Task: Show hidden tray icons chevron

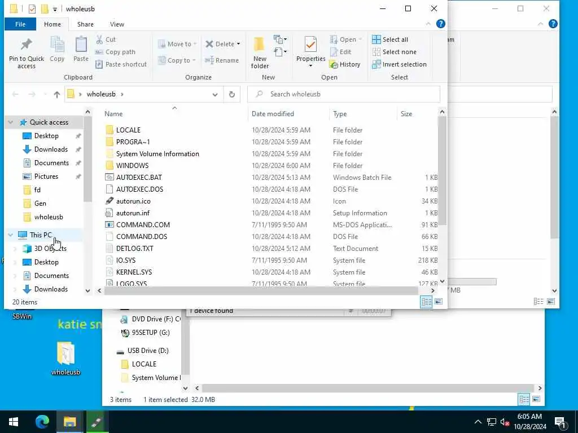Action: tap(478, 422)
